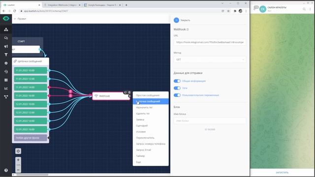Open the list tables icon in sidebar
The height and width of the screenshot is (177, 315).
tap(6, 80)
